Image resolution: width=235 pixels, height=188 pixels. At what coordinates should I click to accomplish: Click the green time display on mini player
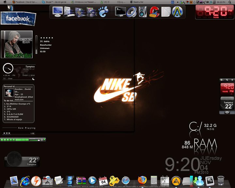(x=22, y=140)
